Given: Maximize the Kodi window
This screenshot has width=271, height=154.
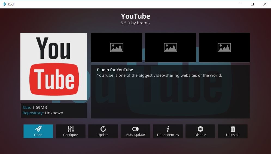Looking at the screenshot, I should click(252, 4).
